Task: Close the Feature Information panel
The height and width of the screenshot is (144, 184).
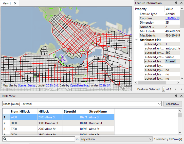Action: tap(181, 3)
